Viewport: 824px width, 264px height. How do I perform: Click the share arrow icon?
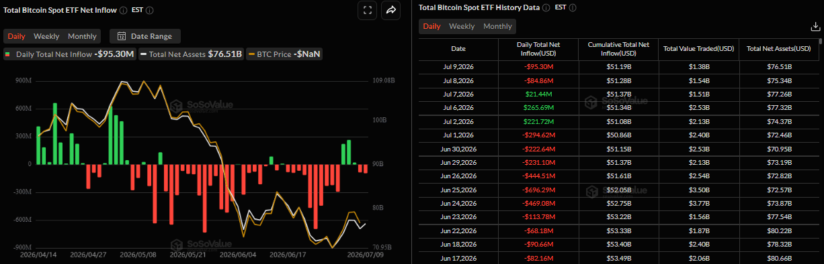coord(390,10)
